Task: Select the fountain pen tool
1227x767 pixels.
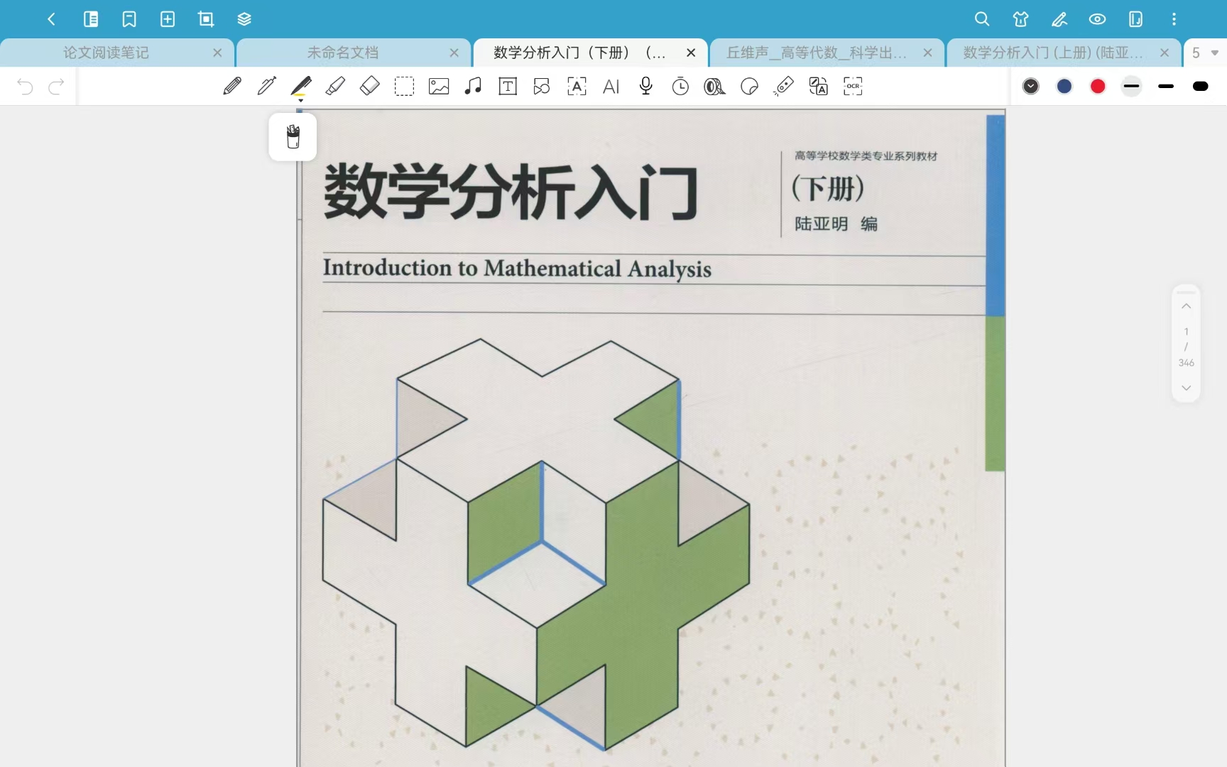Action: click(x=267, y=86)
